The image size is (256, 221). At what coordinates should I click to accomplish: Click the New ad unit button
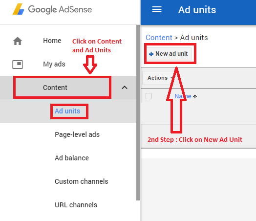click(169, 54)
